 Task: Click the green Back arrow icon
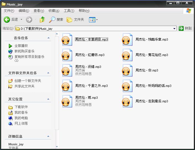pos(7,20)
